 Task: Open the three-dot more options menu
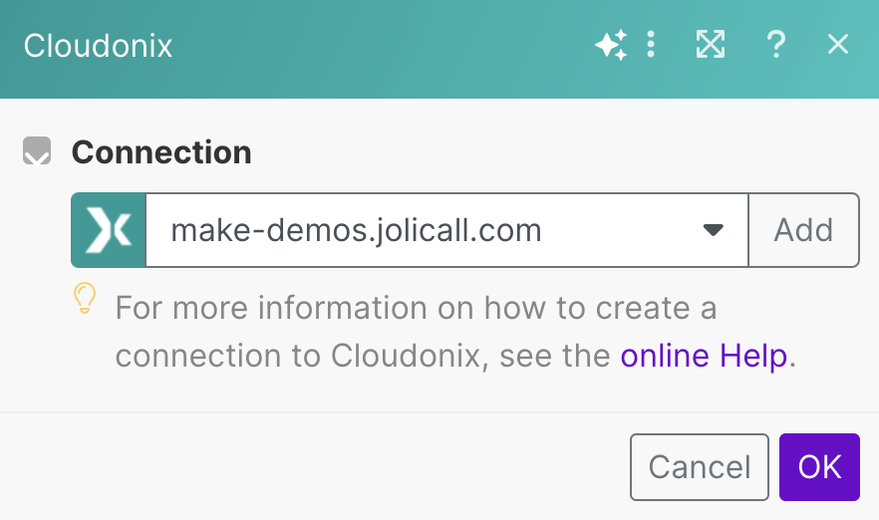[651, 45]
